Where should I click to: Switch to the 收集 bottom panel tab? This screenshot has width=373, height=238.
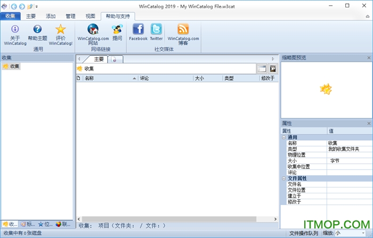pyautogui.click(x=10, y=224)
